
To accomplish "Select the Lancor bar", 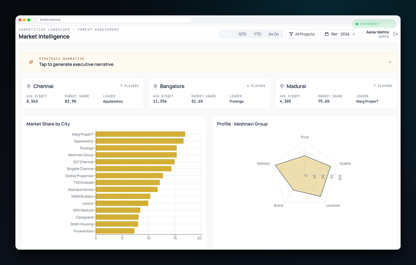I will tap(122, 203).
